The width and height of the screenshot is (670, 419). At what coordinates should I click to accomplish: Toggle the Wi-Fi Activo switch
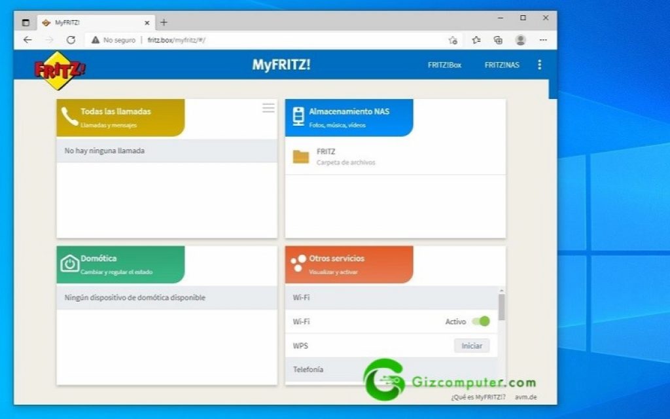tap(481, 321)
